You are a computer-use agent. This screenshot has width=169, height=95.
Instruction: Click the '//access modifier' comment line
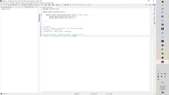tap(63, 34)
